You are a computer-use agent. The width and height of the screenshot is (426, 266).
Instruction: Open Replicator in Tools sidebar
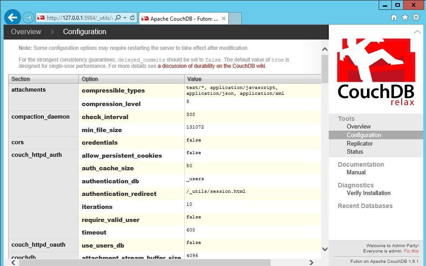point(359,143)
